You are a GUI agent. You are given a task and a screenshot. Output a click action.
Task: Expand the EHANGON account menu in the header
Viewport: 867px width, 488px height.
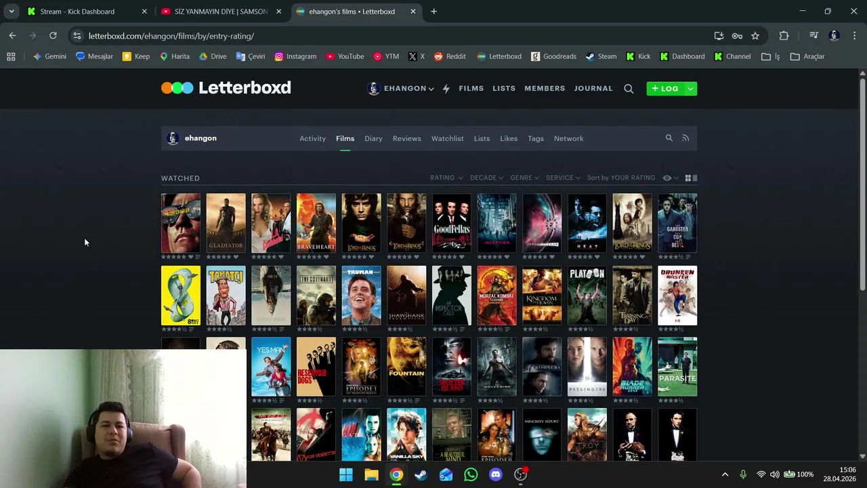point(400,89)
